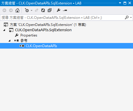This screenshot has height=111, width=133.
Task: Open Properties with the wrench toolbar icon
Action: click(x=58, y=10)
